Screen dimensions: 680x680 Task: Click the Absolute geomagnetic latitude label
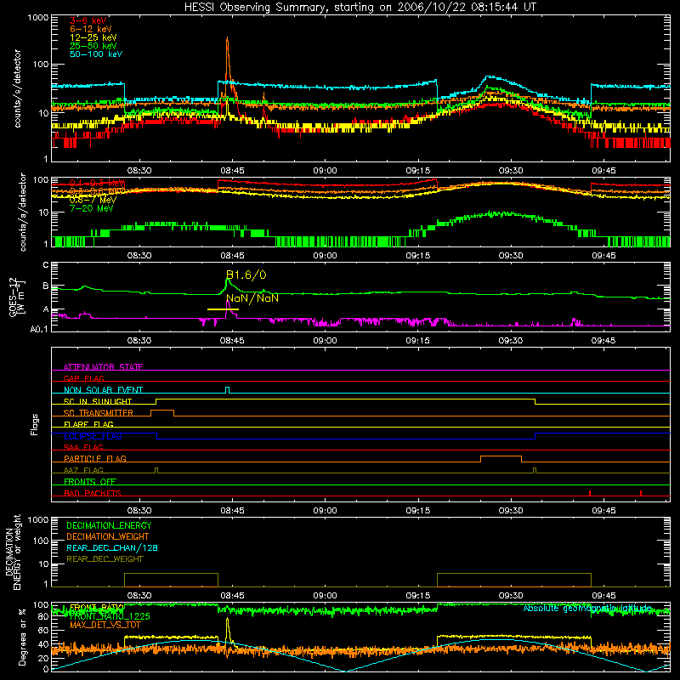click(587, 608)
